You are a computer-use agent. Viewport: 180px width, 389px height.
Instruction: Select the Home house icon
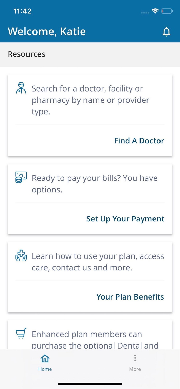[x=45, y=358]
